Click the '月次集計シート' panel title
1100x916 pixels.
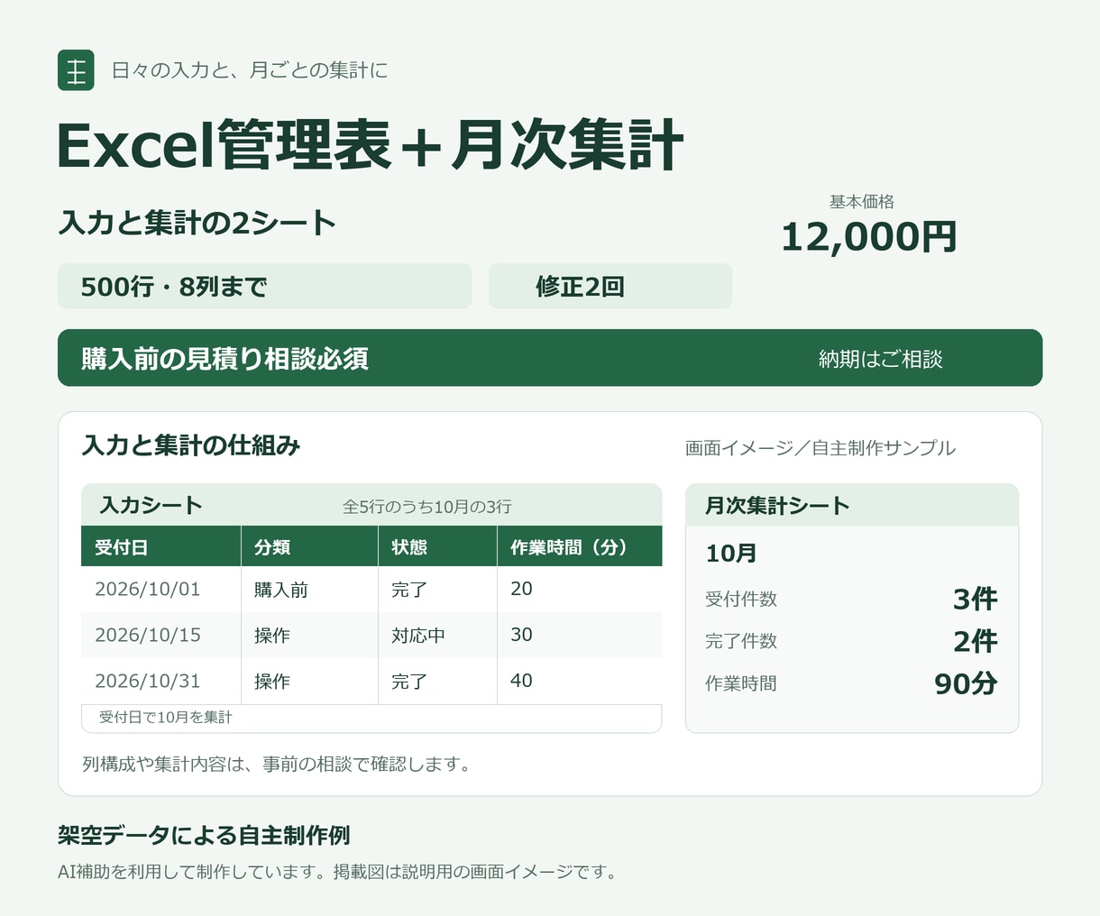(x=777, y=506)
